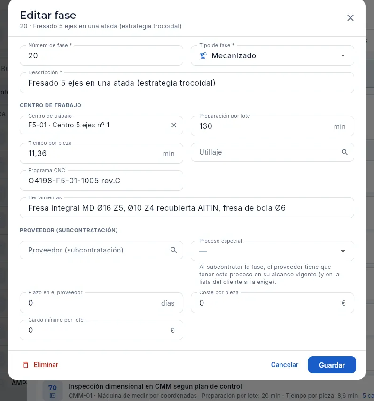Click the Cancelar button
This screenshot has width=374, height=401.
pyautogui.click(x=285, y=365)
